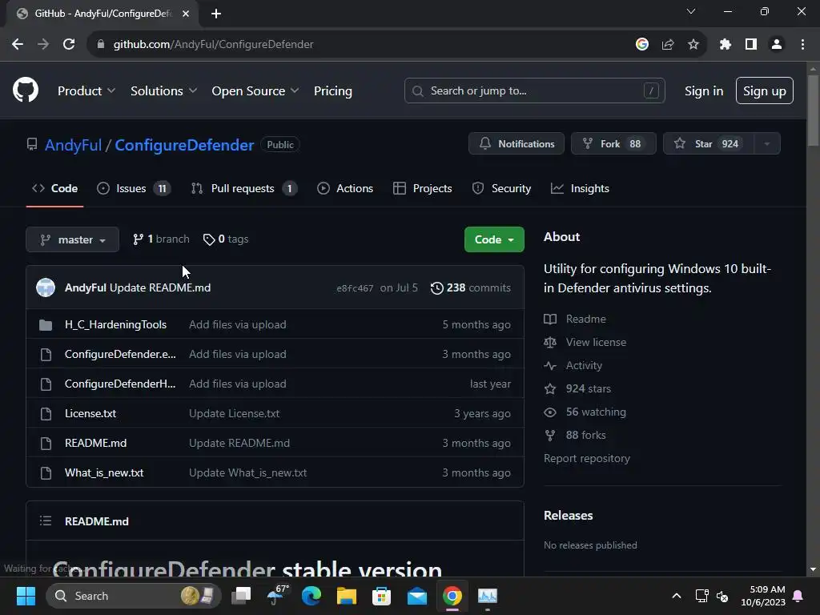
Task: Open the Pull requests tab
Action: point(244,188)
